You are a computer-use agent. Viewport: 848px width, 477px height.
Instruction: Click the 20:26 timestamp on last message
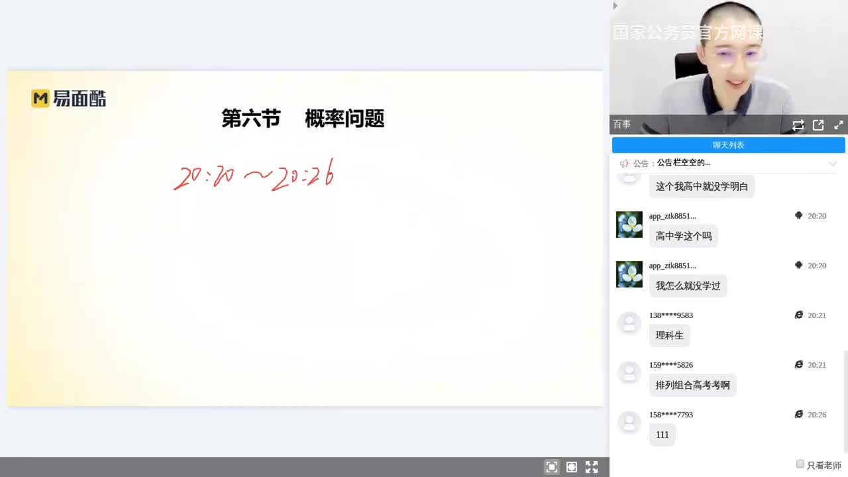[817, 415]
